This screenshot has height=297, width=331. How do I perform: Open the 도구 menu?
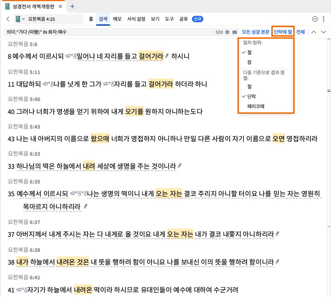tap(169, 19)
